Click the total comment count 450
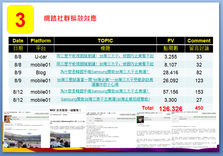The height and width of the screenshot is (156, 223). tap(199, 108)
